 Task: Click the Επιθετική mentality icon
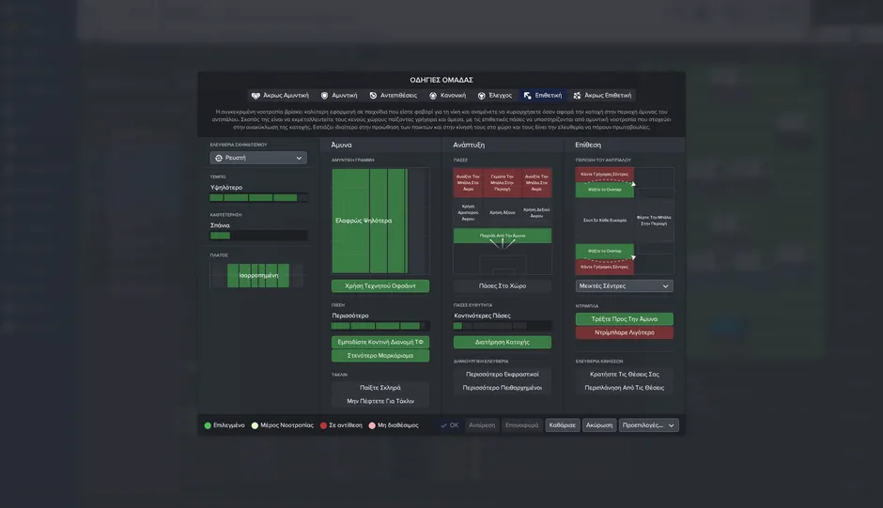pos(528,96)
